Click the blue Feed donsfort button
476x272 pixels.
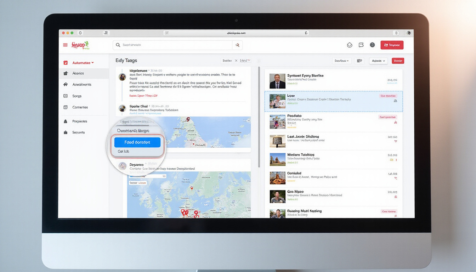(x=137, y=142)
